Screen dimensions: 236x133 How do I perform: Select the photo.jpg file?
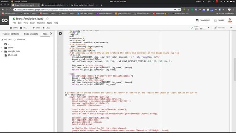(11, 55)
